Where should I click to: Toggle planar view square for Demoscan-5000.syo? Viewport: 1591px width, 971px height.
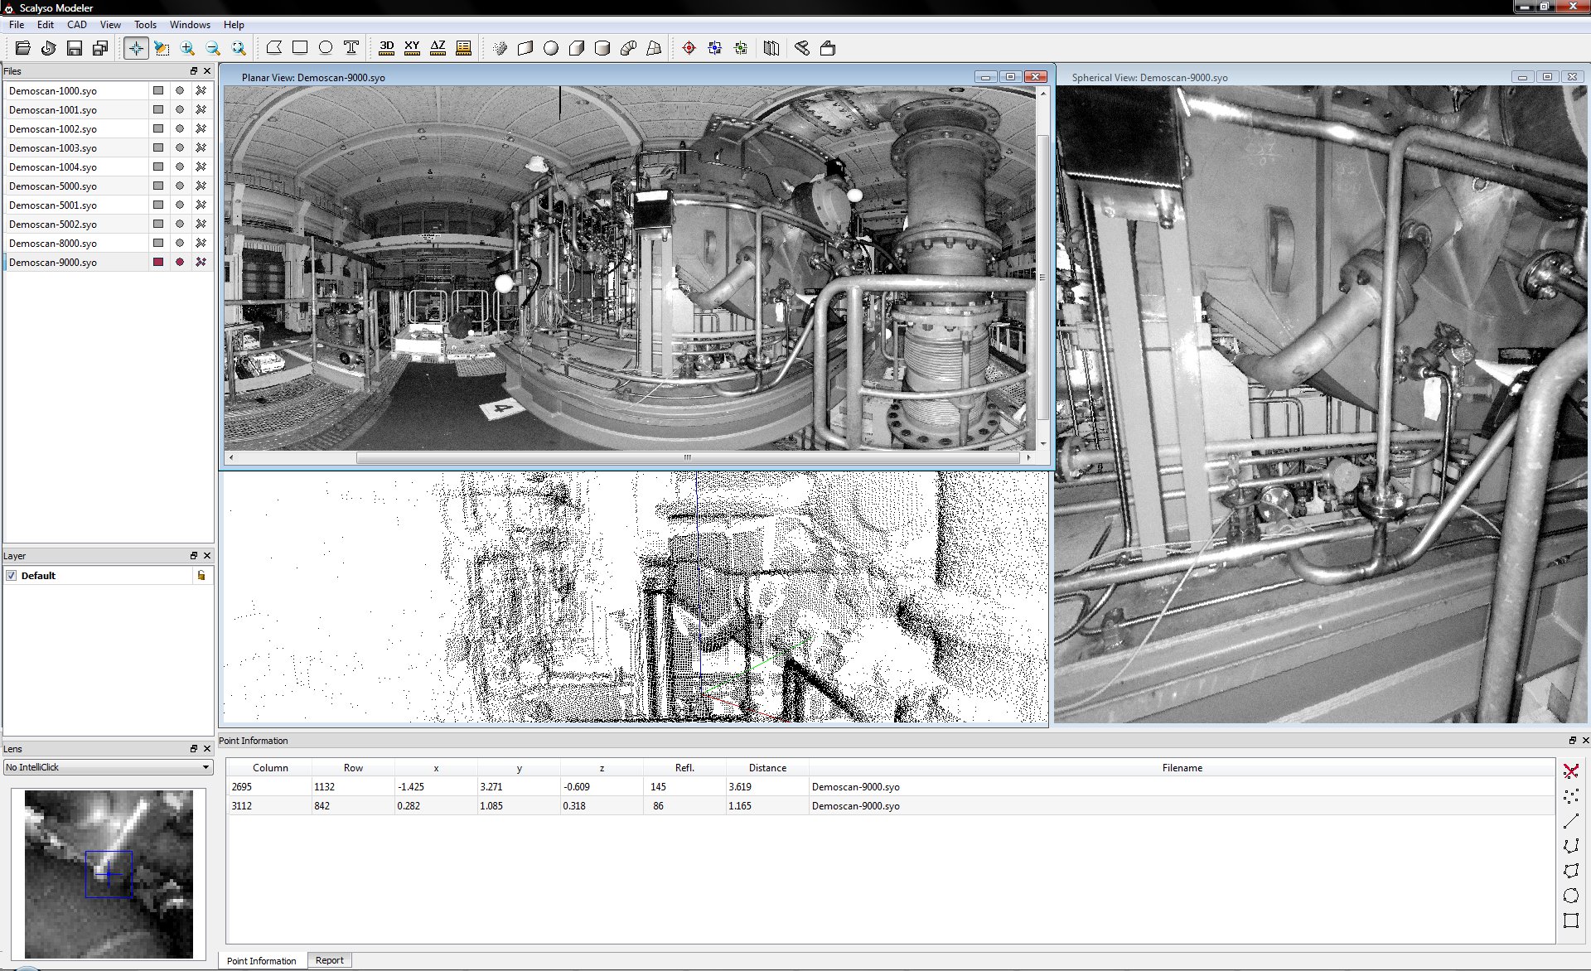(158, 186)
